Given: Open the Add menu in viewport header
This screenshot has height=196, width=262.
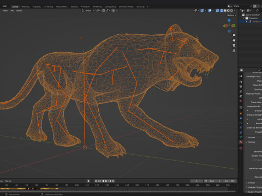Looking at the screenshot, I should (12, 10).
